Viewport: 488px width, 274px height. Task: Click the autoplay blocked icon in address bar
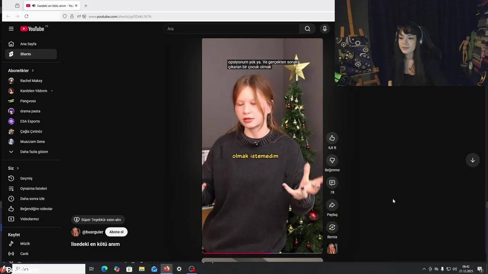pos(84,16)
